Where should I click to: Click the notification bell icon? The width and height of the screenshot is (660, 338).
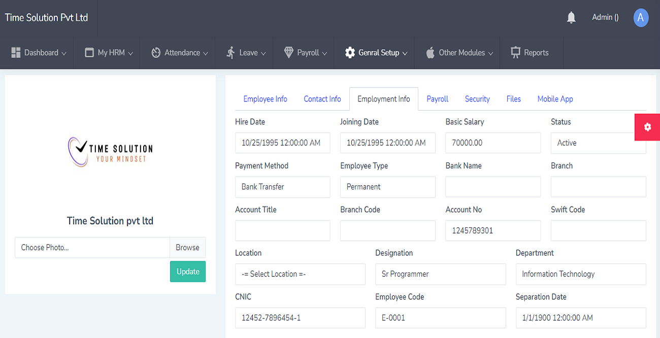coord(571,18)
